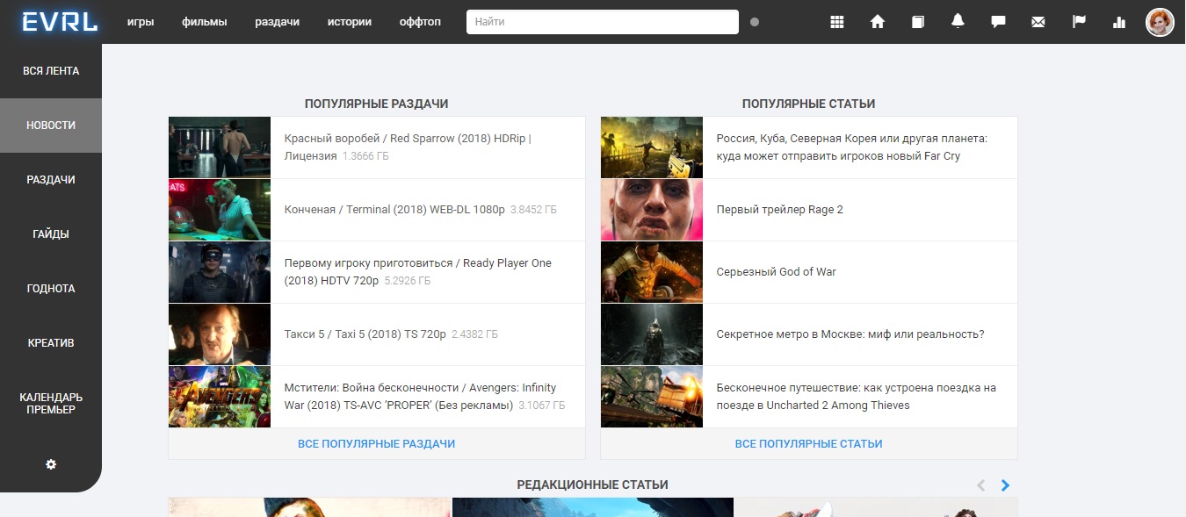Open messages envelope icon
The height and width of the screenshot is (517, 1186).
pos(1038,22)
